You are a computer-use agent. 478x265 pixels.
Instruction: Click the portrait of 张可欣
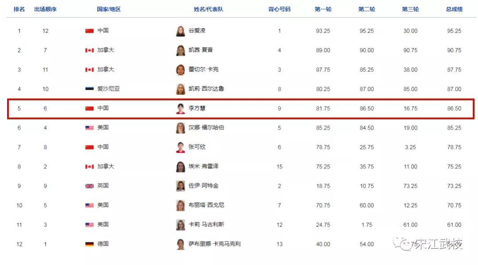181,147
